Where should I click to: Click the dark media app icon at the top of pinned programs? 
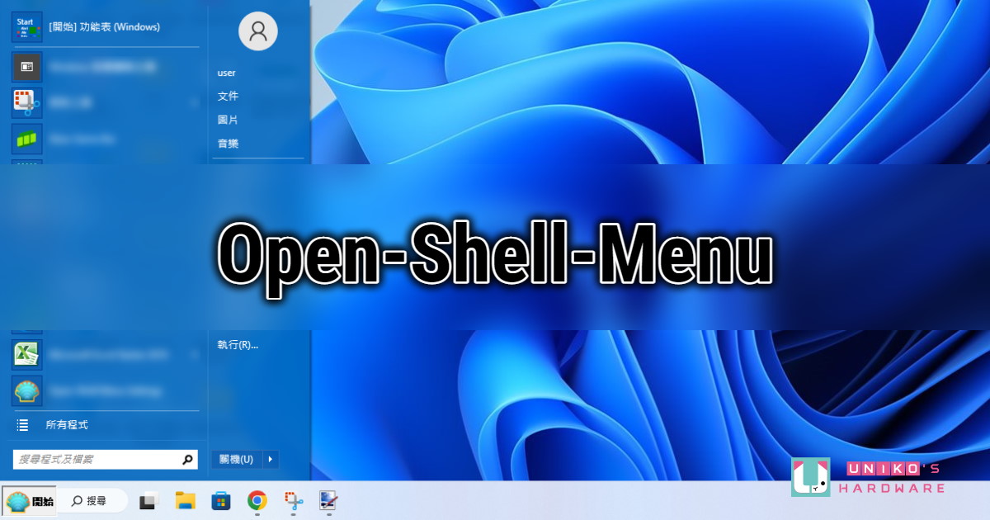(x=26, y=67)
